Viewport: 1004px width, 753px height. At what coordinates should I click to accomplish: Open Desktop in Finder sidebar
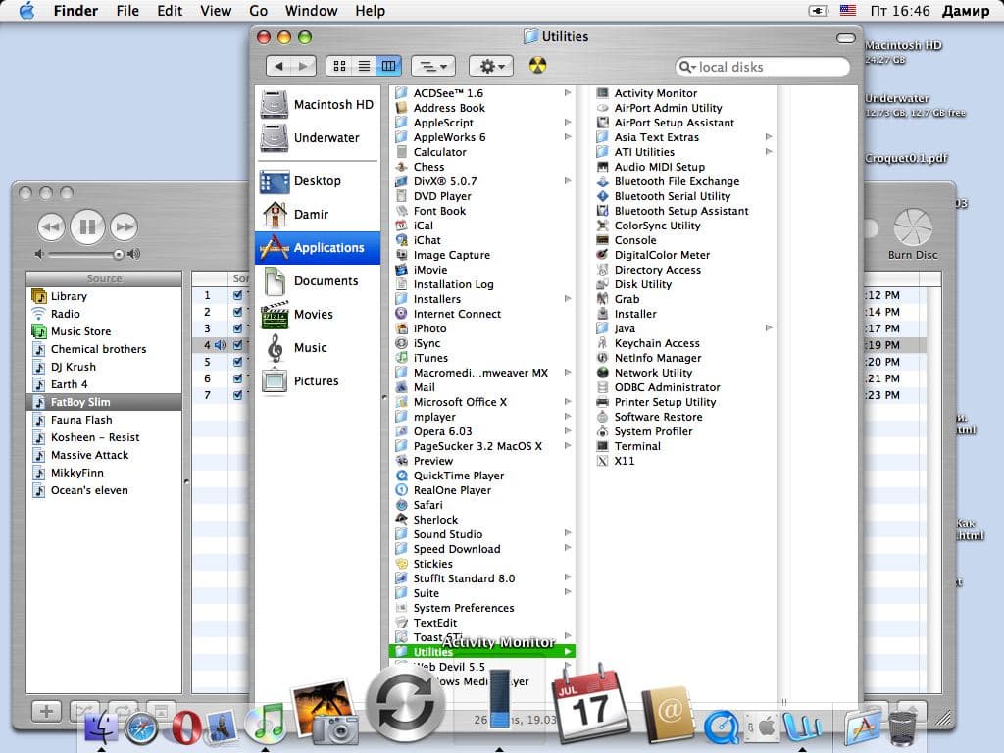pyautogui.click(x=318, y=181)
